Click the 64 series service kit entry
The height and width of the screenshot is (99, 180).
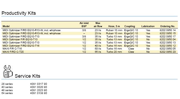coord(7,93)
